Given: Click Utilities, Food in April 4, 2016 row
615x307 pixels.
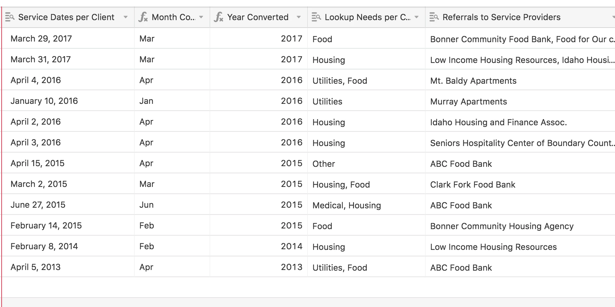Looking at the screenshot, I should pyautogui.click(x=366, y=80).
